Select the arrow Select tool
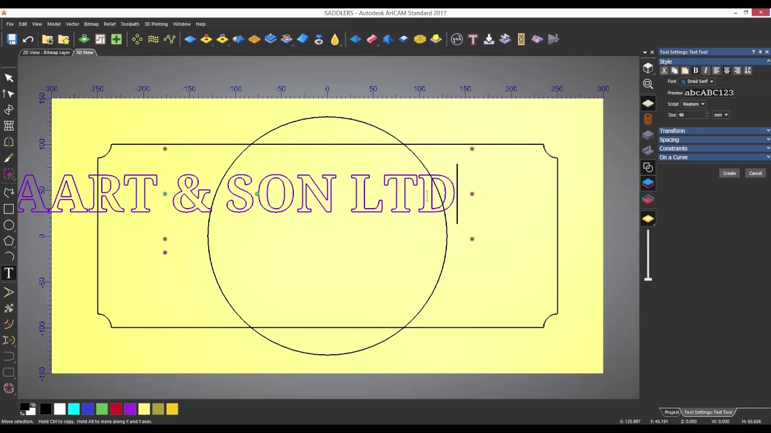The image size is (771, 433). [9, 78]
